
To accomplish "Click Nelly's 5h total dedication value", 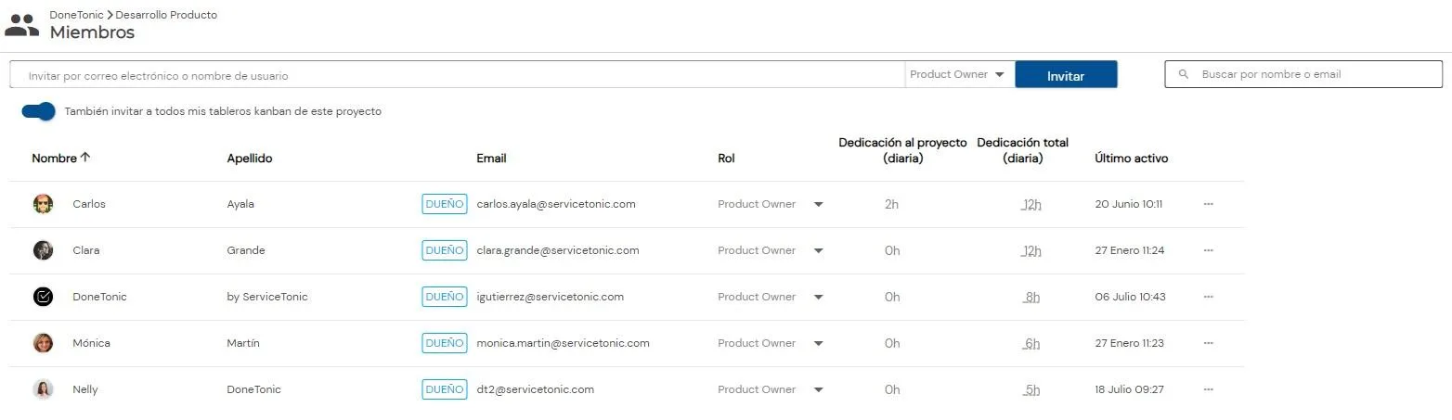I will (x=1031, y=389).
